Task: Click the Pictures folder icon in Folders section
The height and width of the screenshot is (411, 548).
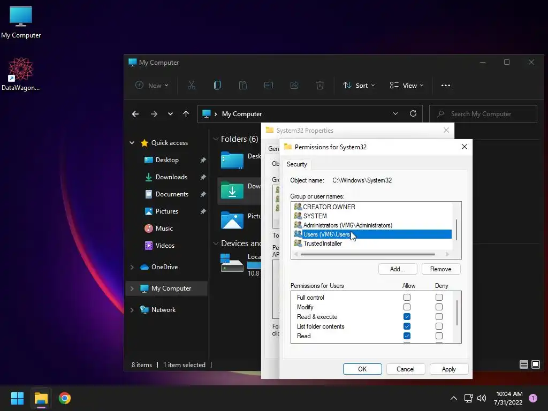Action: coord(232,220)
